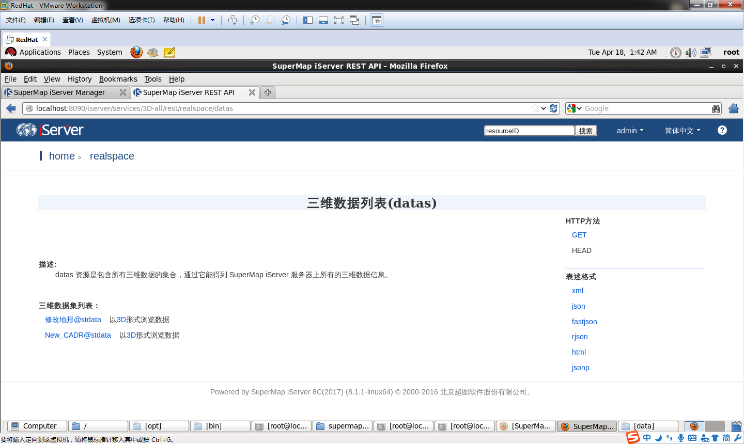Image resolution: width=744 pixels, height=445 pixels.
Task: Navigate to the home breadcrumb
Action: pyautogui.click(x=62, y=156)
